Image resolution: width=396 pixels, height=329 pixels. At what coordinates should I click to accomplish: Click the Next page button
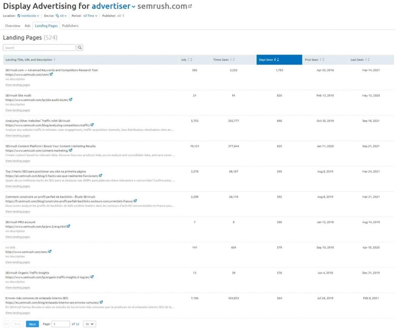pyautogui.click(x=32, y=324)
